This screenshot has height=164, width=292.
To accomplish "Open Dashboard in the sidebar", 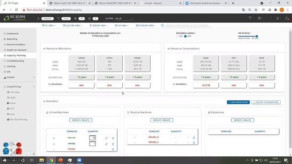I will 12,34.
